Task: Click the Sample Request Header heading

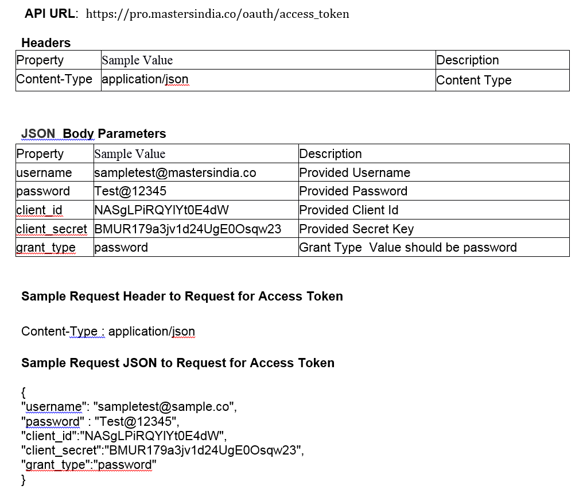Action: click(x=182, y=297)
